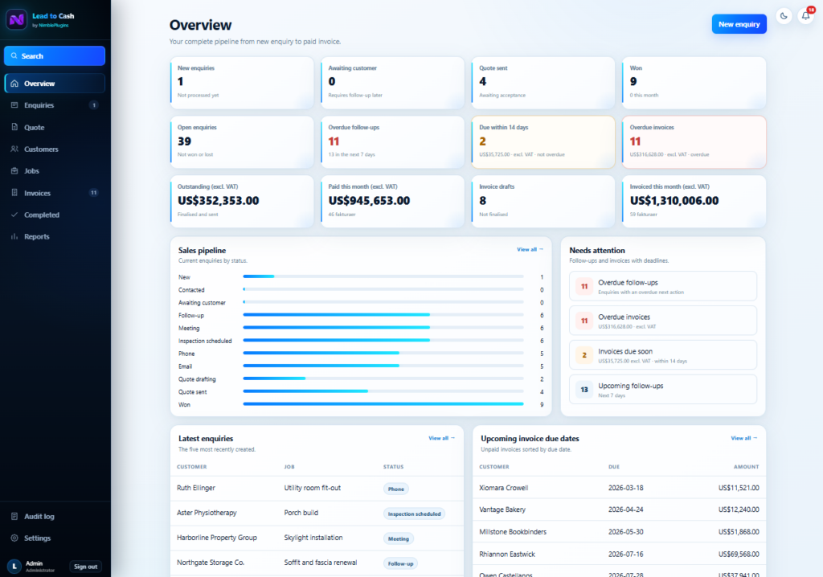Viewport: 823px width, 577px height.
Task: Click the Ruth Ellinger enquiry row
Action: (317, 489)
